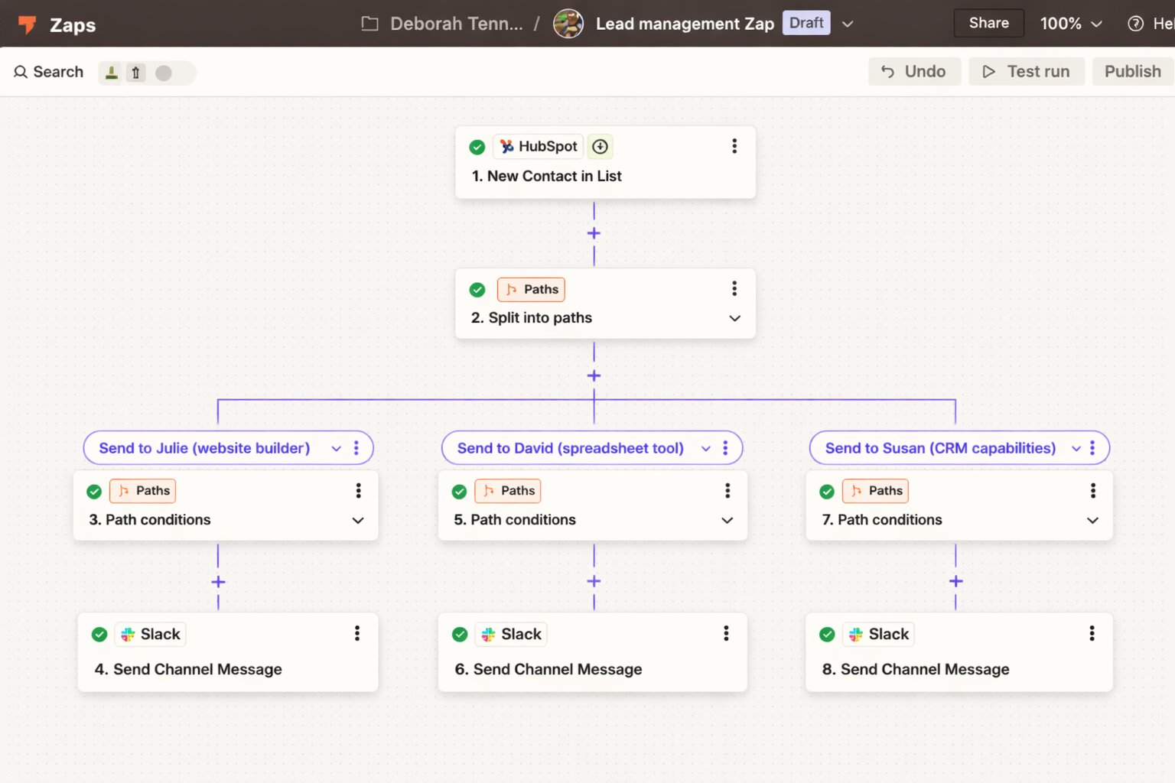The height and width of the screenshot is (783, 1175).
Task: Expand step 5 Path conditions chevron
Action: (727, 520)
